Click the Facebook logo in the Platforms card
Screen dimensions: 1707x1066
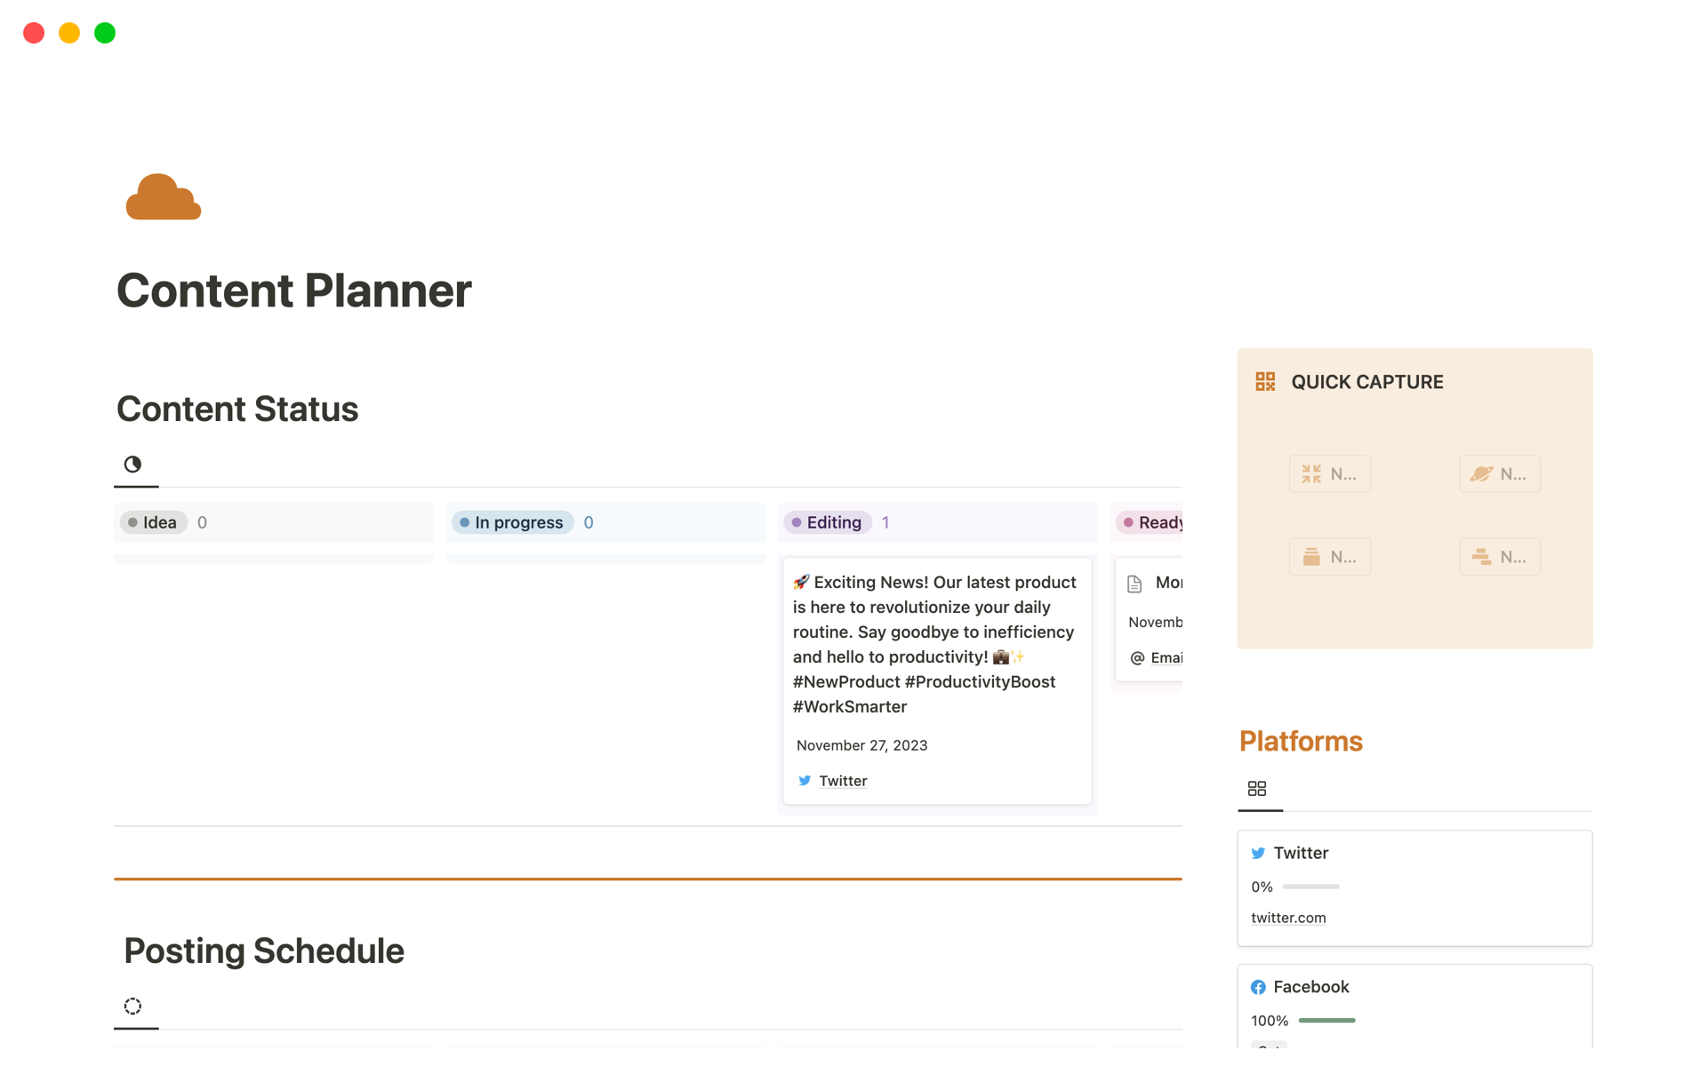1258,986
